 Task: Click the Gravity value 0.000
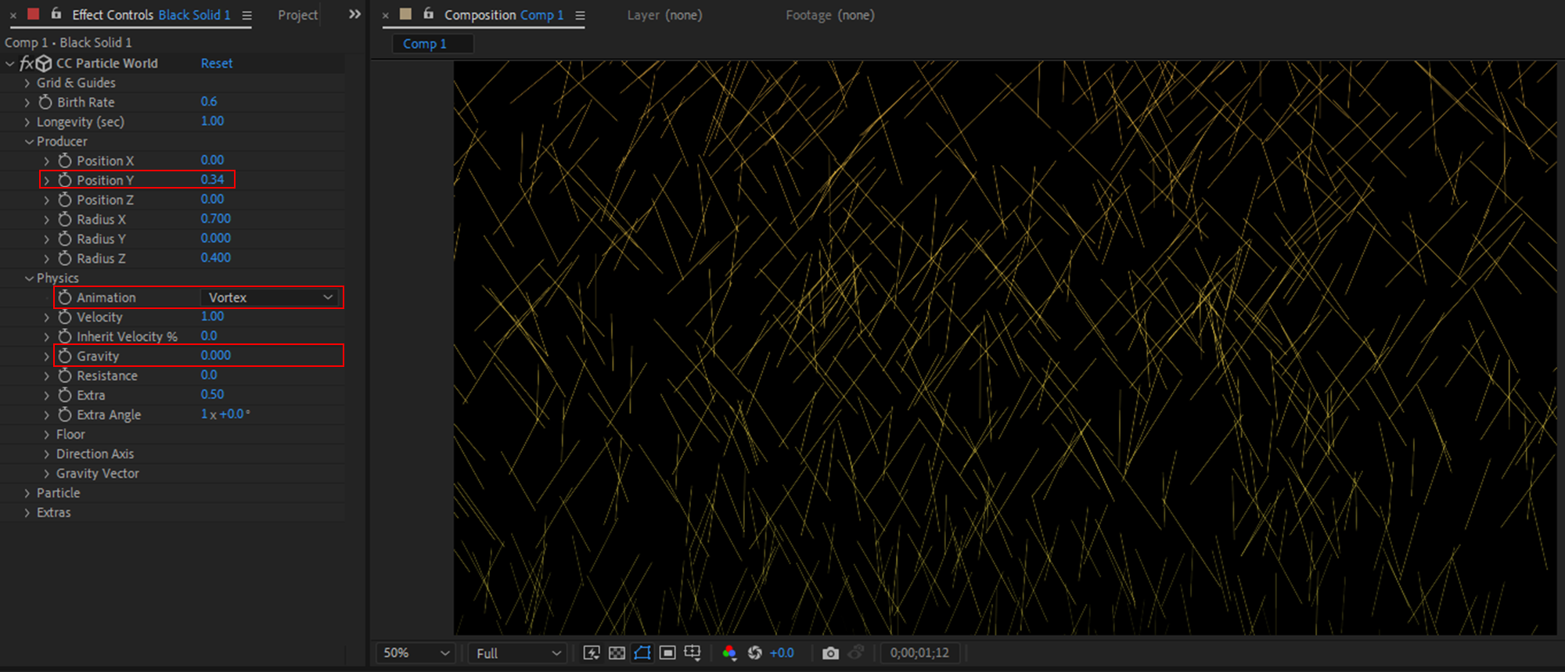[x=215, y=355]
